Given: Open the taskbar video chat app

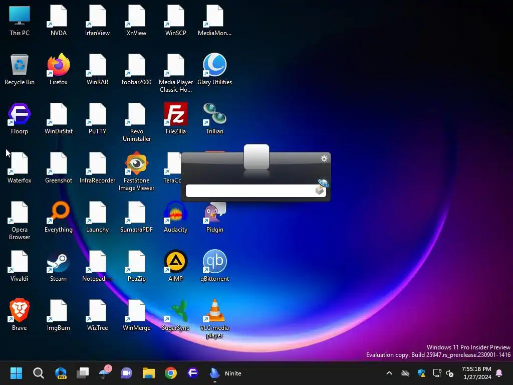Looking at the screenshot, I should pyautogui.click(x=127, y=373).
